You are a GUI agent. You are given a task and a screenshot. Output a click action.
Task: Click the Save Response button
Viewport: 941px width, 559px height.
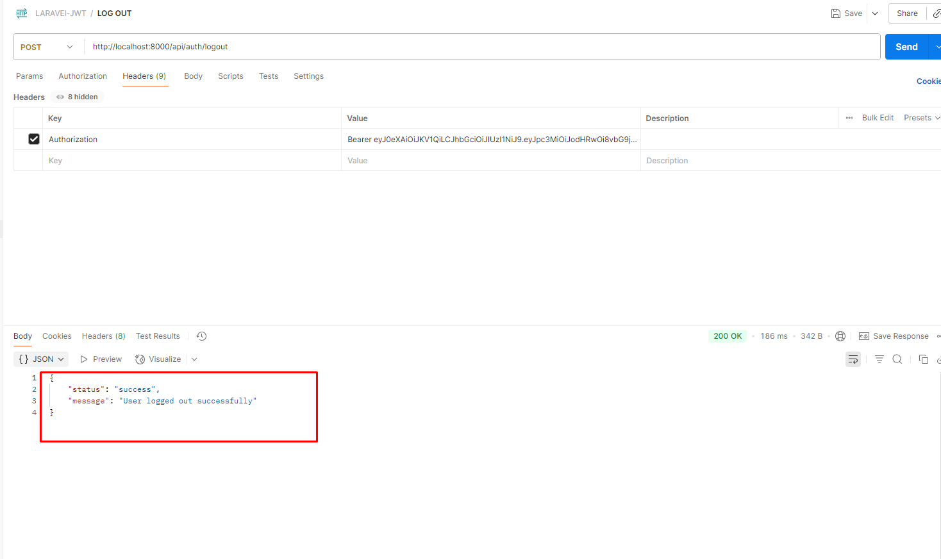pos(894,336)
